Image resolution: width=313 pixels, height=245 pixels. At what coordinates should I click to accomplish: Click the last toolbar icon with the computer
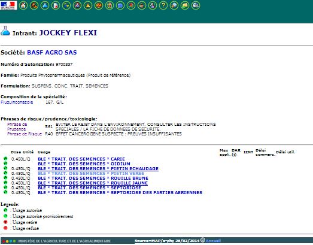click(196, 5)
